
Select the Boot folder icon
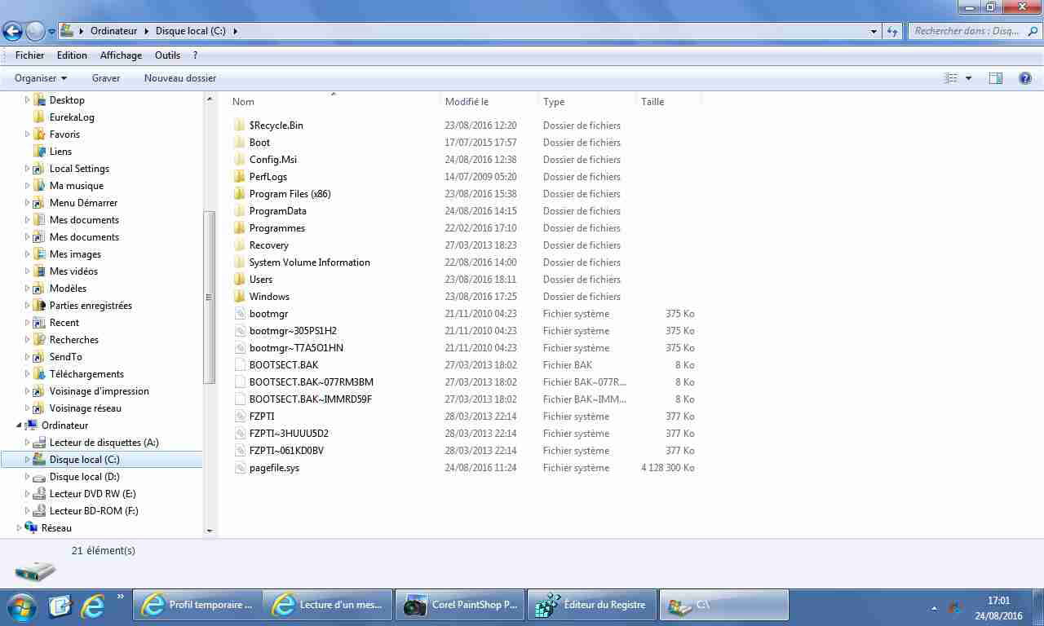point(239,142)
